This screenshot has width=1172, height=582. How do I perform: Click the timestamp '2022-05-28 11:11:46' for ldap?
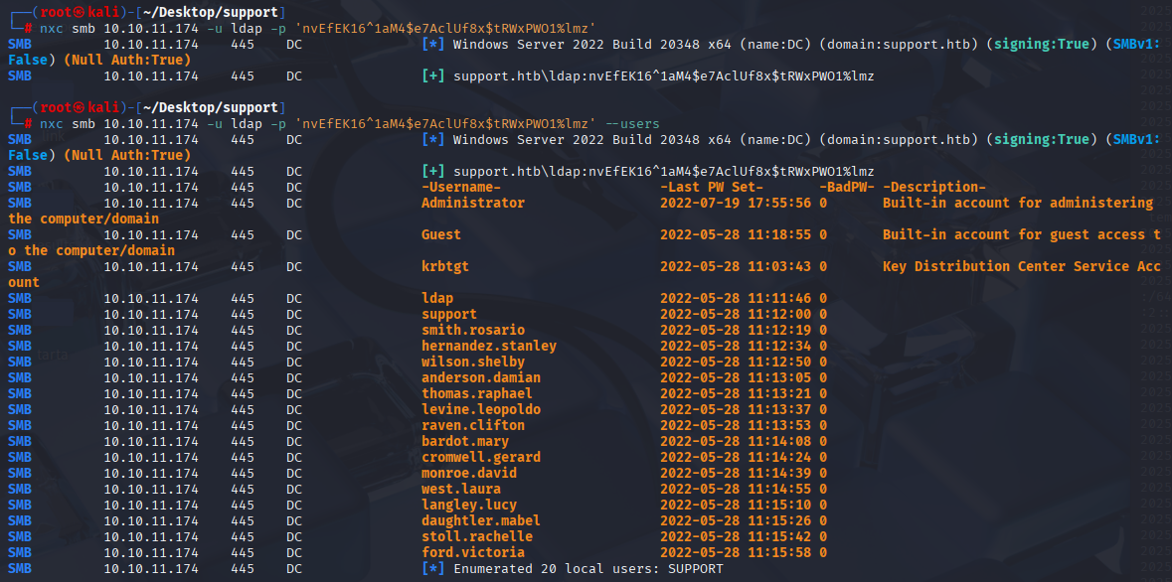[x=736, y=298]
